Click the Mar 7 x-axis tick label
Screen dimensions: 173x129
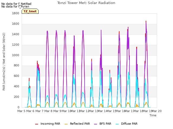[x=39, y=111]
